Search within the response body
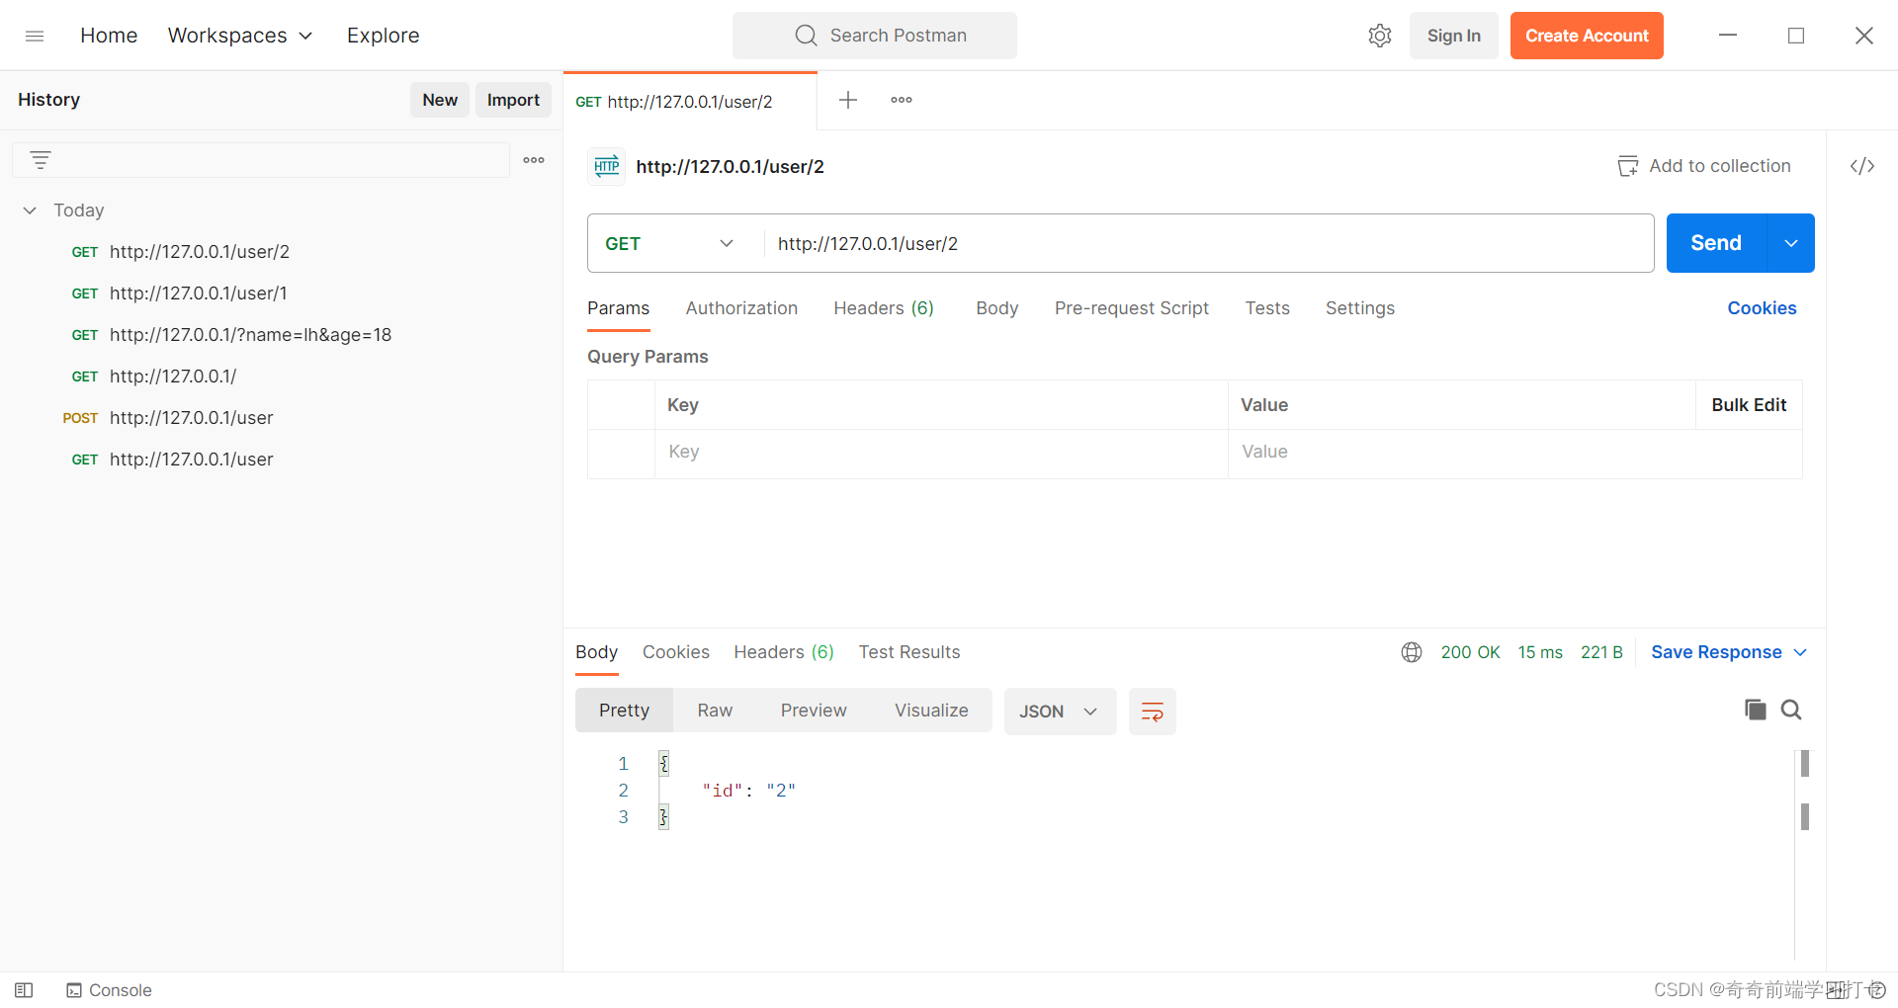 (1791, 710)
